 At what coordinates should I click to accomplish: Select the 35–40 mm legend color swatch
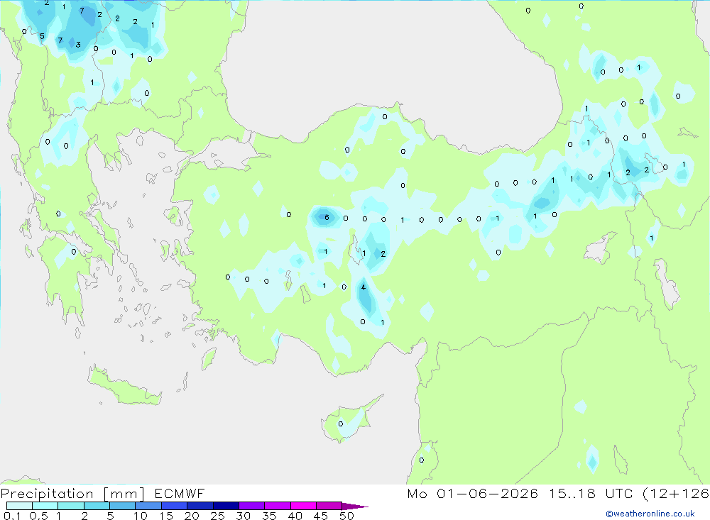[277, 506]
